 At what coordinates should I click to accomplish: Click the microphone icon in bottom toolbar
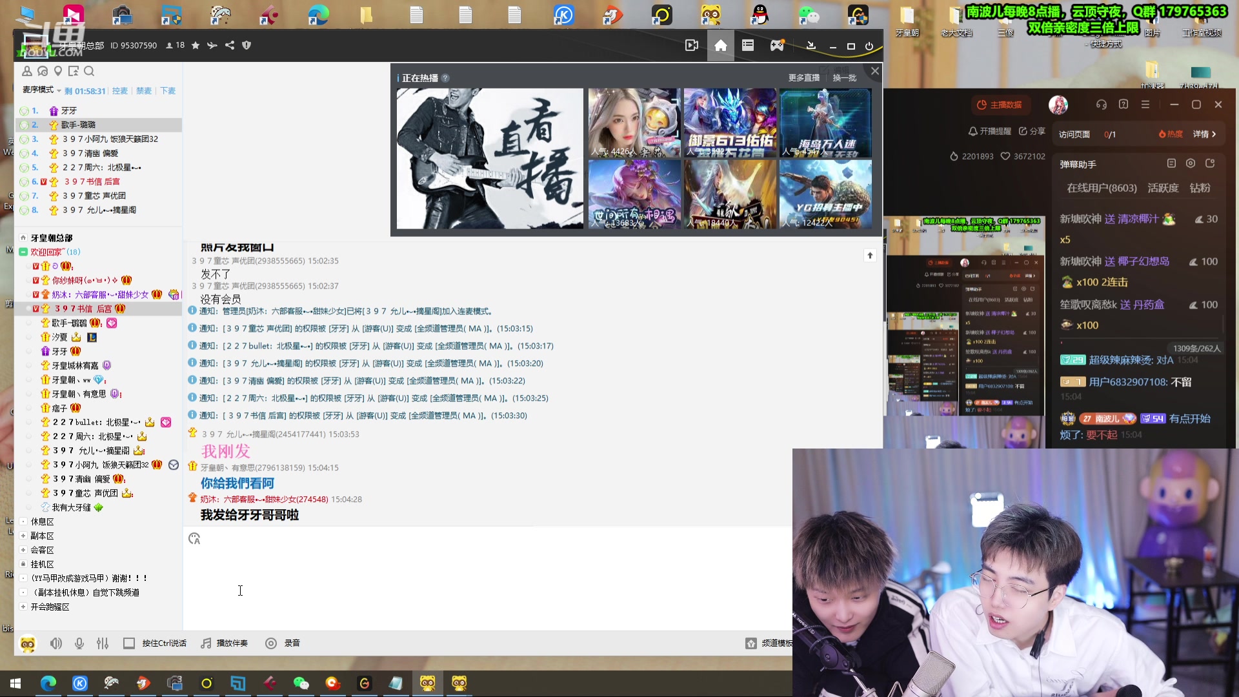[x=79, y=643]
